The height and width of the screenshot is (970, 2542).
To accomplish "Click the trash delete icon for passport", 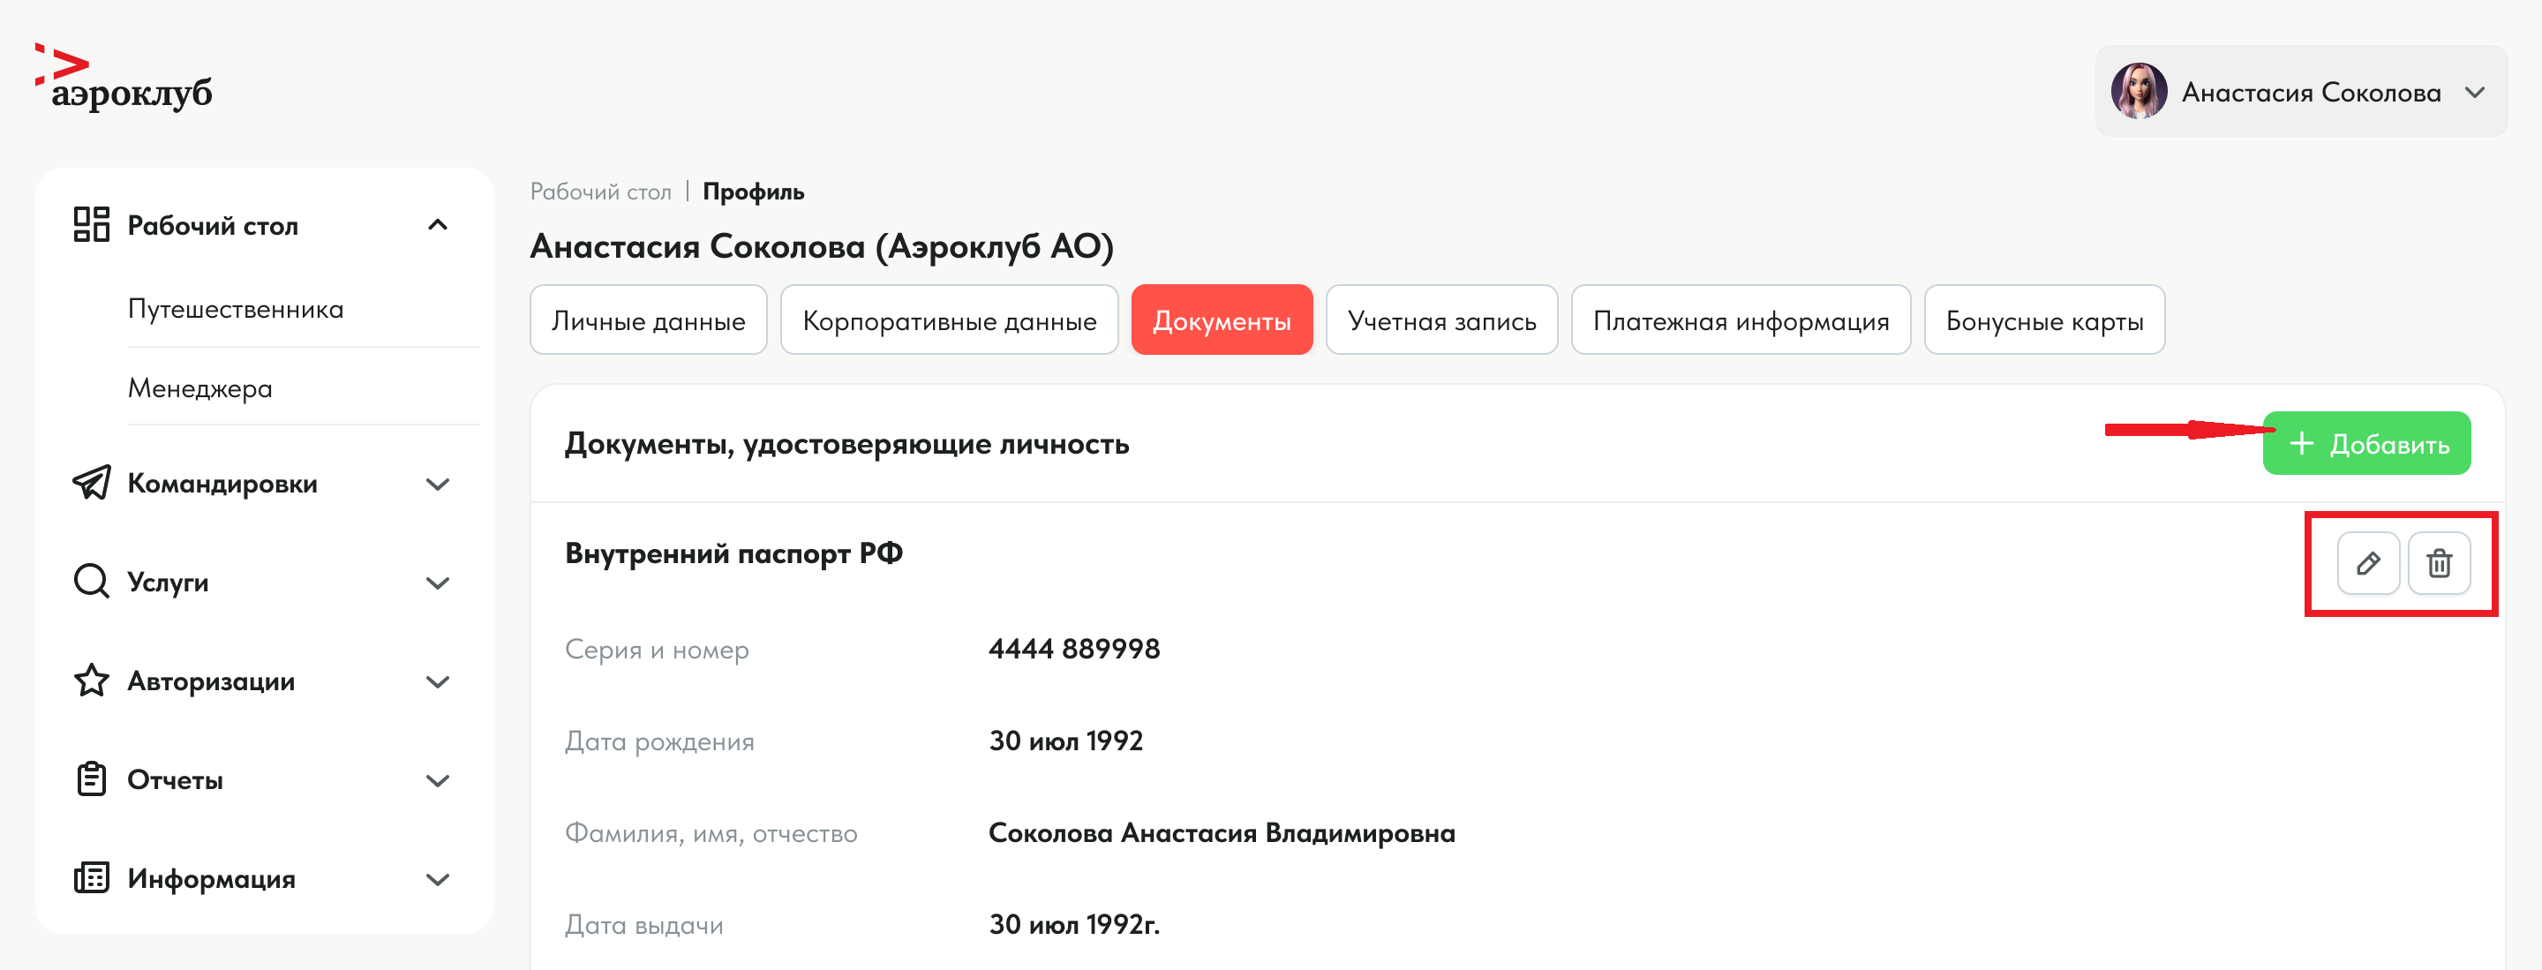I will coord(2439,563).
